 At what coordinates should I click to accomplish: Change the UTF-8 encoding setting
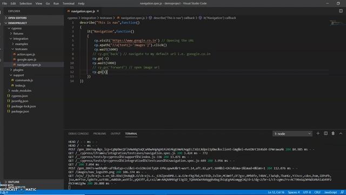[307, 192]
